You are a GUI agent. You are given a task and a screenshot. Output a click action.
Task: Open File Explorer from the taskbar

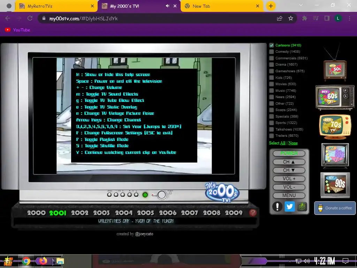[60, 261]
